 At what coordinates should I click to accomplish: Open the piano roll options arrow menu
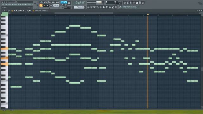2,10
